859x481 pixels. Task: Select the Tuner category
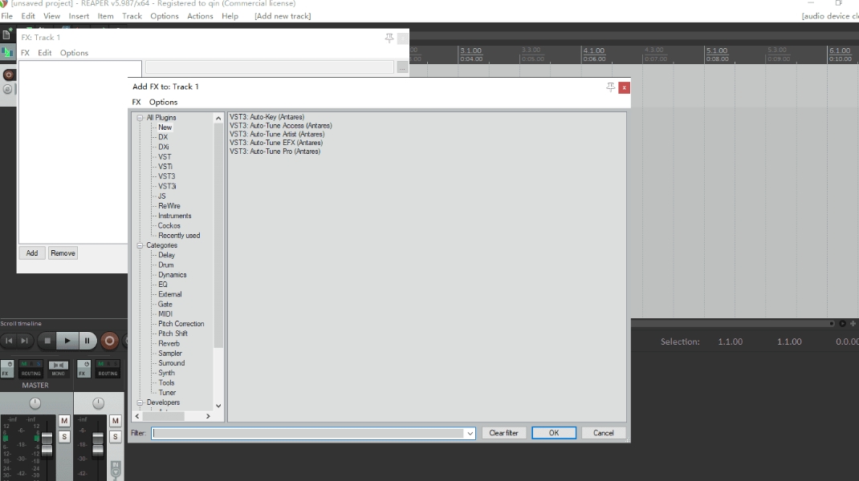coord(167,393)
